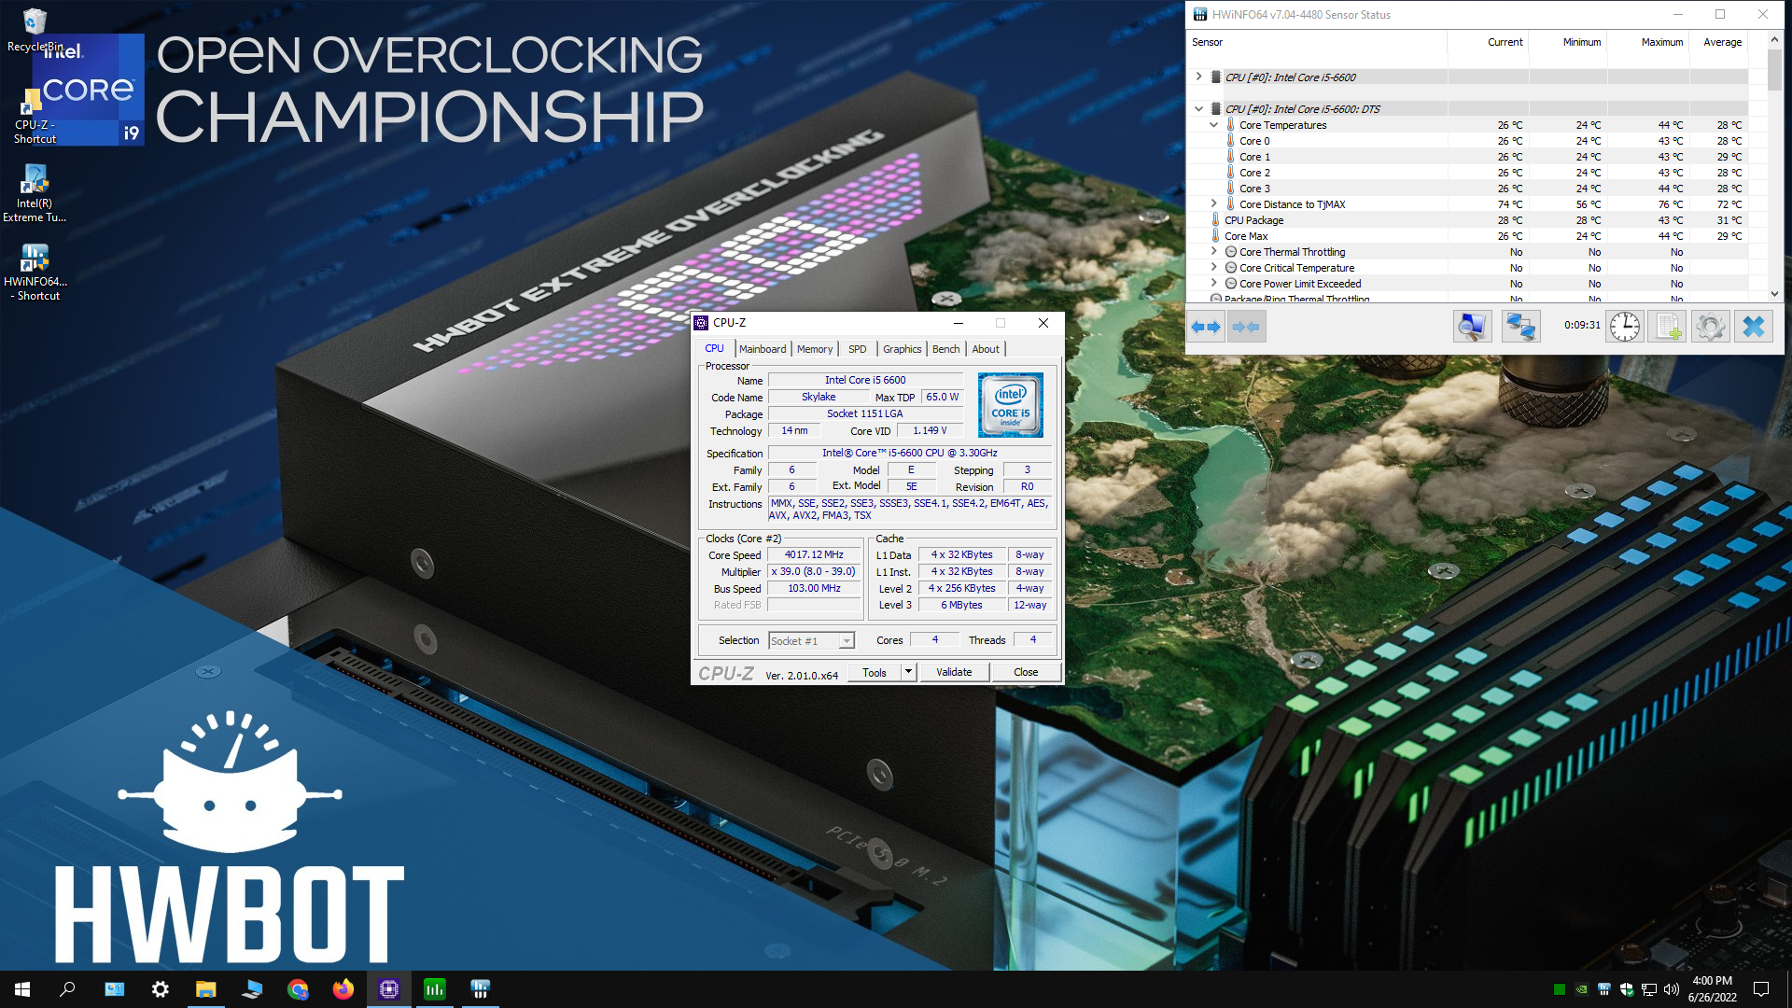Click the Sensor column header in HWiNFO
Screen dimensions: 1792x1008
(x=1316, y=42)
